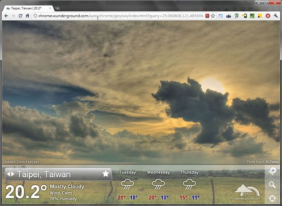Image resolution: width=282 pixels, height=206 pixels.
Task: Click the Taipei, Taiwan location name
Action: (44, 174)
